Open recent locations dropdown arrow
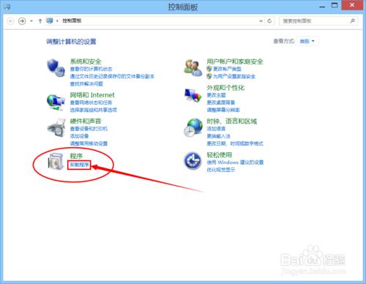This screenshot has height=284, width=366. point(31,21)
